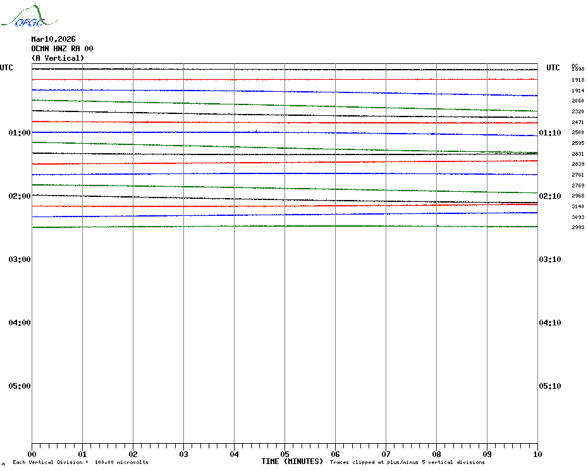Click the 04:10 UTC label on right

(550, 323)
